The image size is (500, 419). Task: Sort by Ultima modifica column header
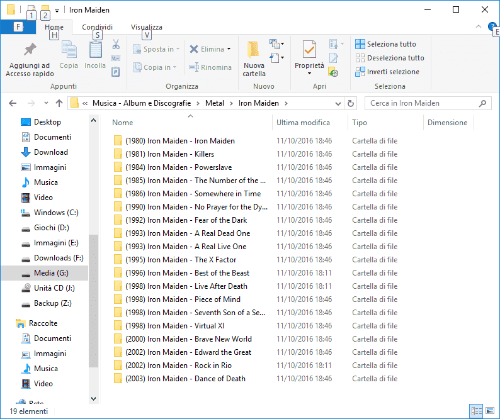(303, 123)
